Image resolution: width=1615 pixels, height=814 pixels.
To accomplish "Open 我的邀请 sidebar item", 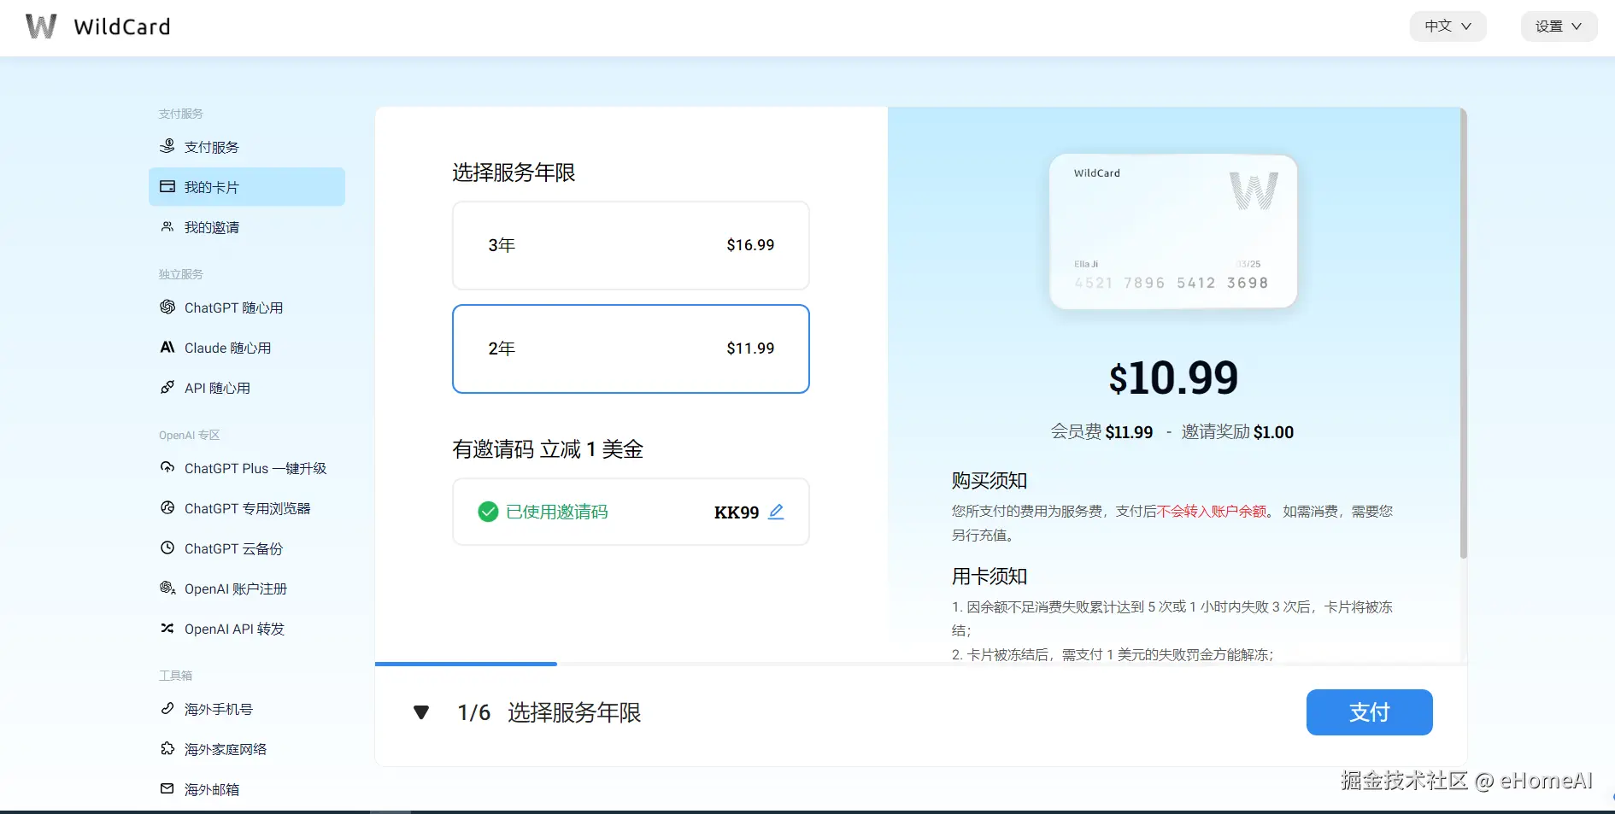I will 247,227.
